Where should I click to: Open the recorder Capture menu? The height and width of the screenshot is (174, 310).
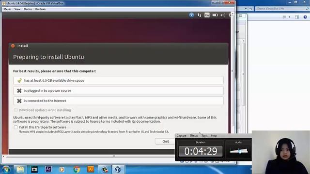181,136
